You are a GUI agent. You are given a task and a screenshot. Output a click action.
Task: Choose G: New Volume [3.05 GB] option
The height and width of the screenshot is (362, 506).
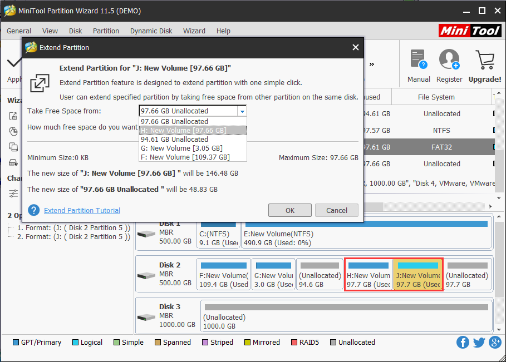click(193, 148)
